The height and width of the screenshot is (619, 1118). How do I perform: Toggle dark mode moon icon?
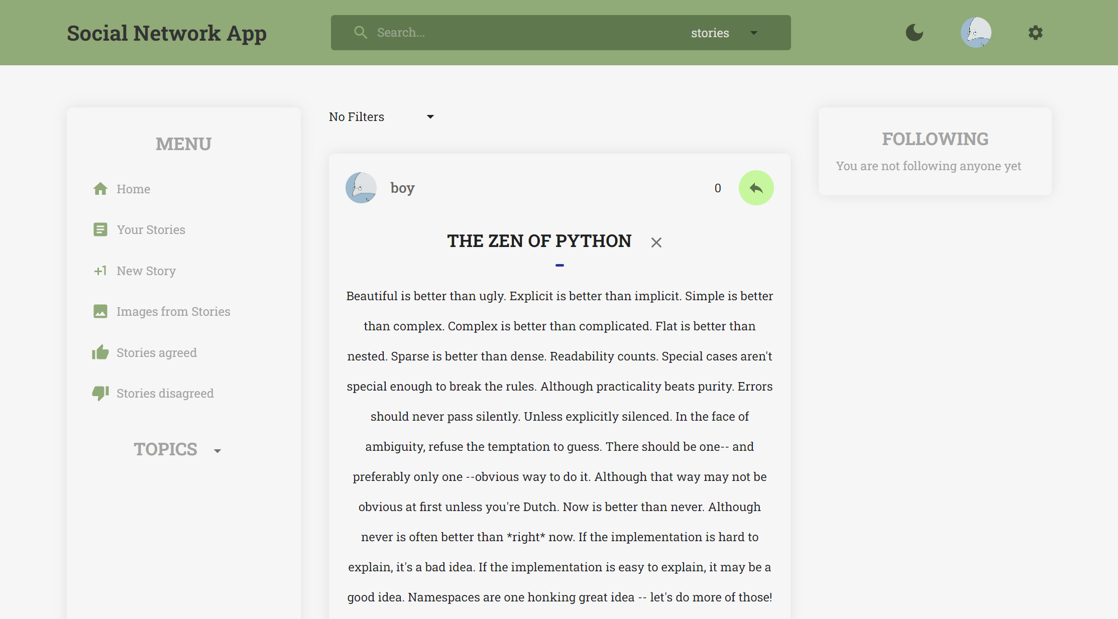(x=915, y=32)
